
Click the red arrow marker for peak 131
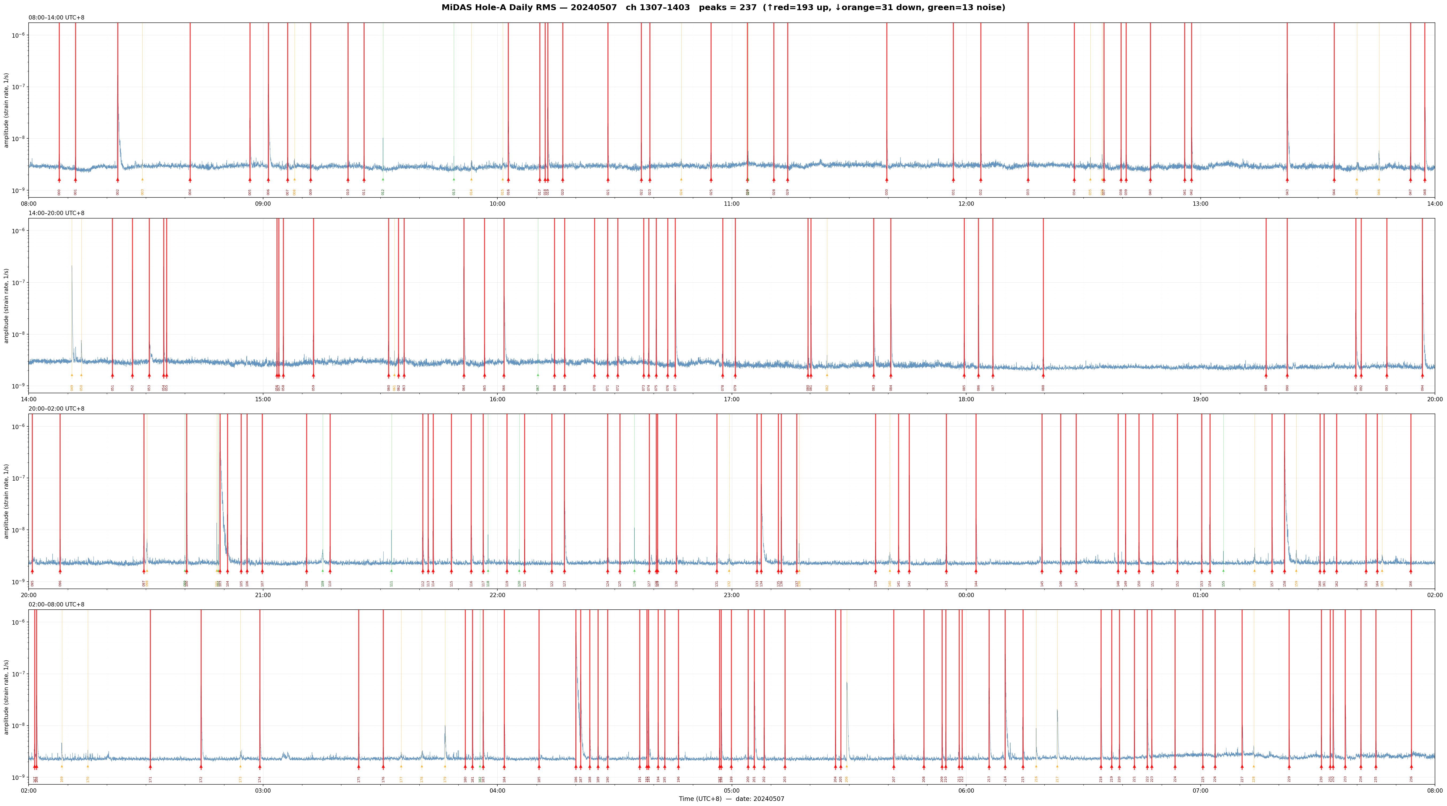pyautogui.click(x=717, y=571)
